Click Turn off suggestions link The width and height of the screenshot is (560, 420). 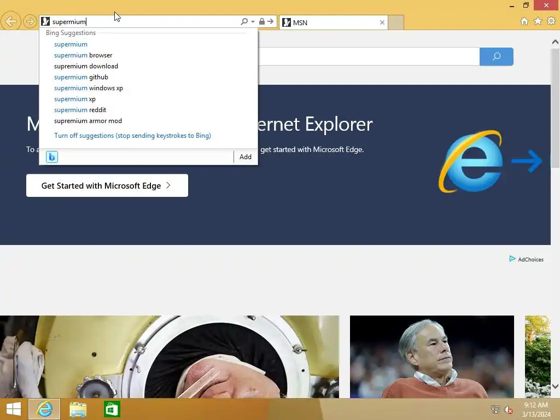click(132, 136)
